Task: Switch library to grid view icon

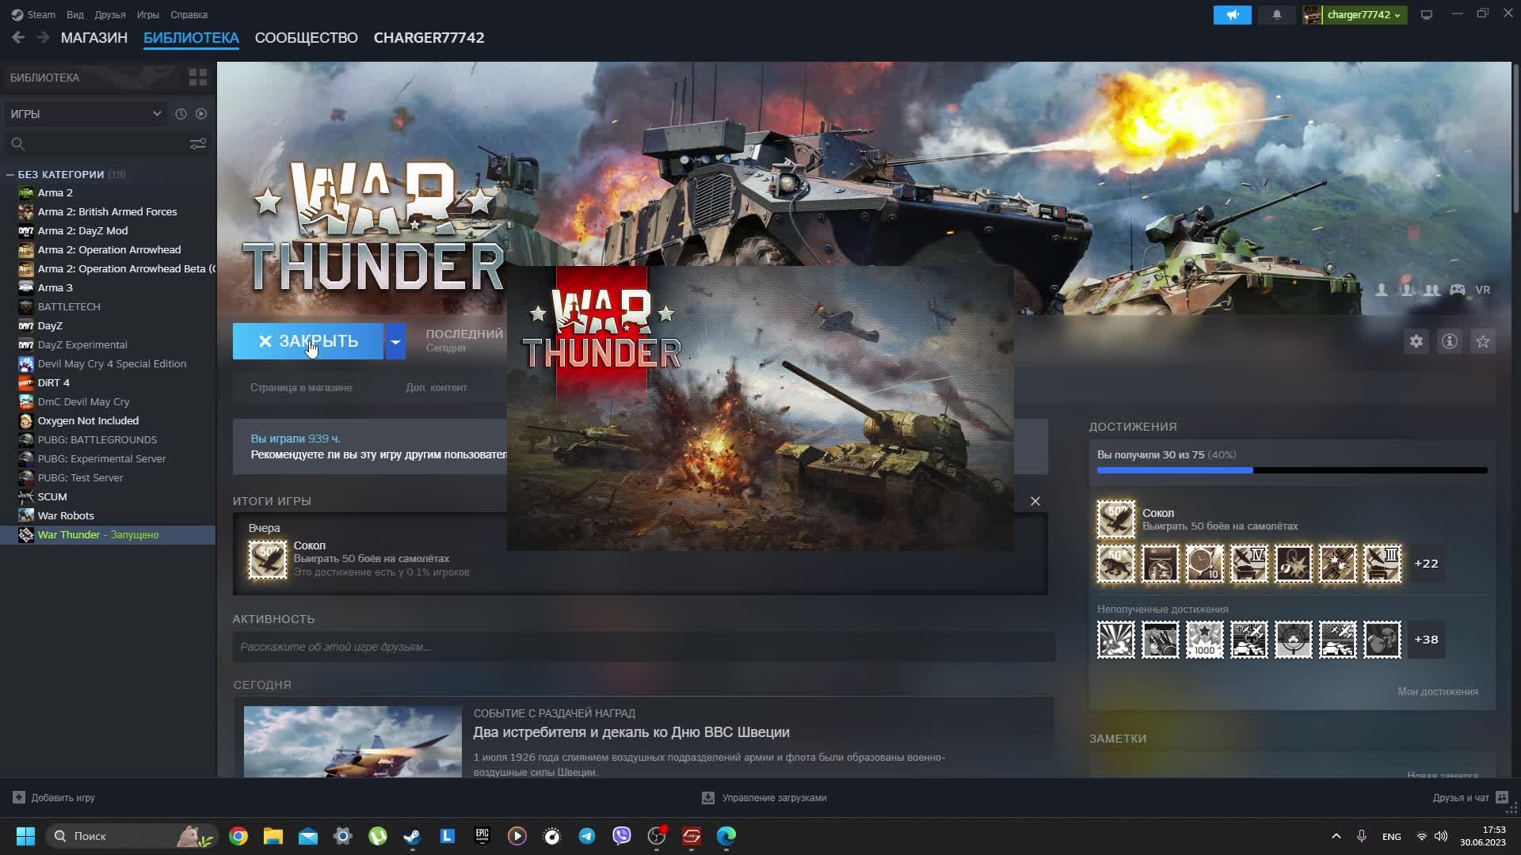Action: (x=197, y=78)
